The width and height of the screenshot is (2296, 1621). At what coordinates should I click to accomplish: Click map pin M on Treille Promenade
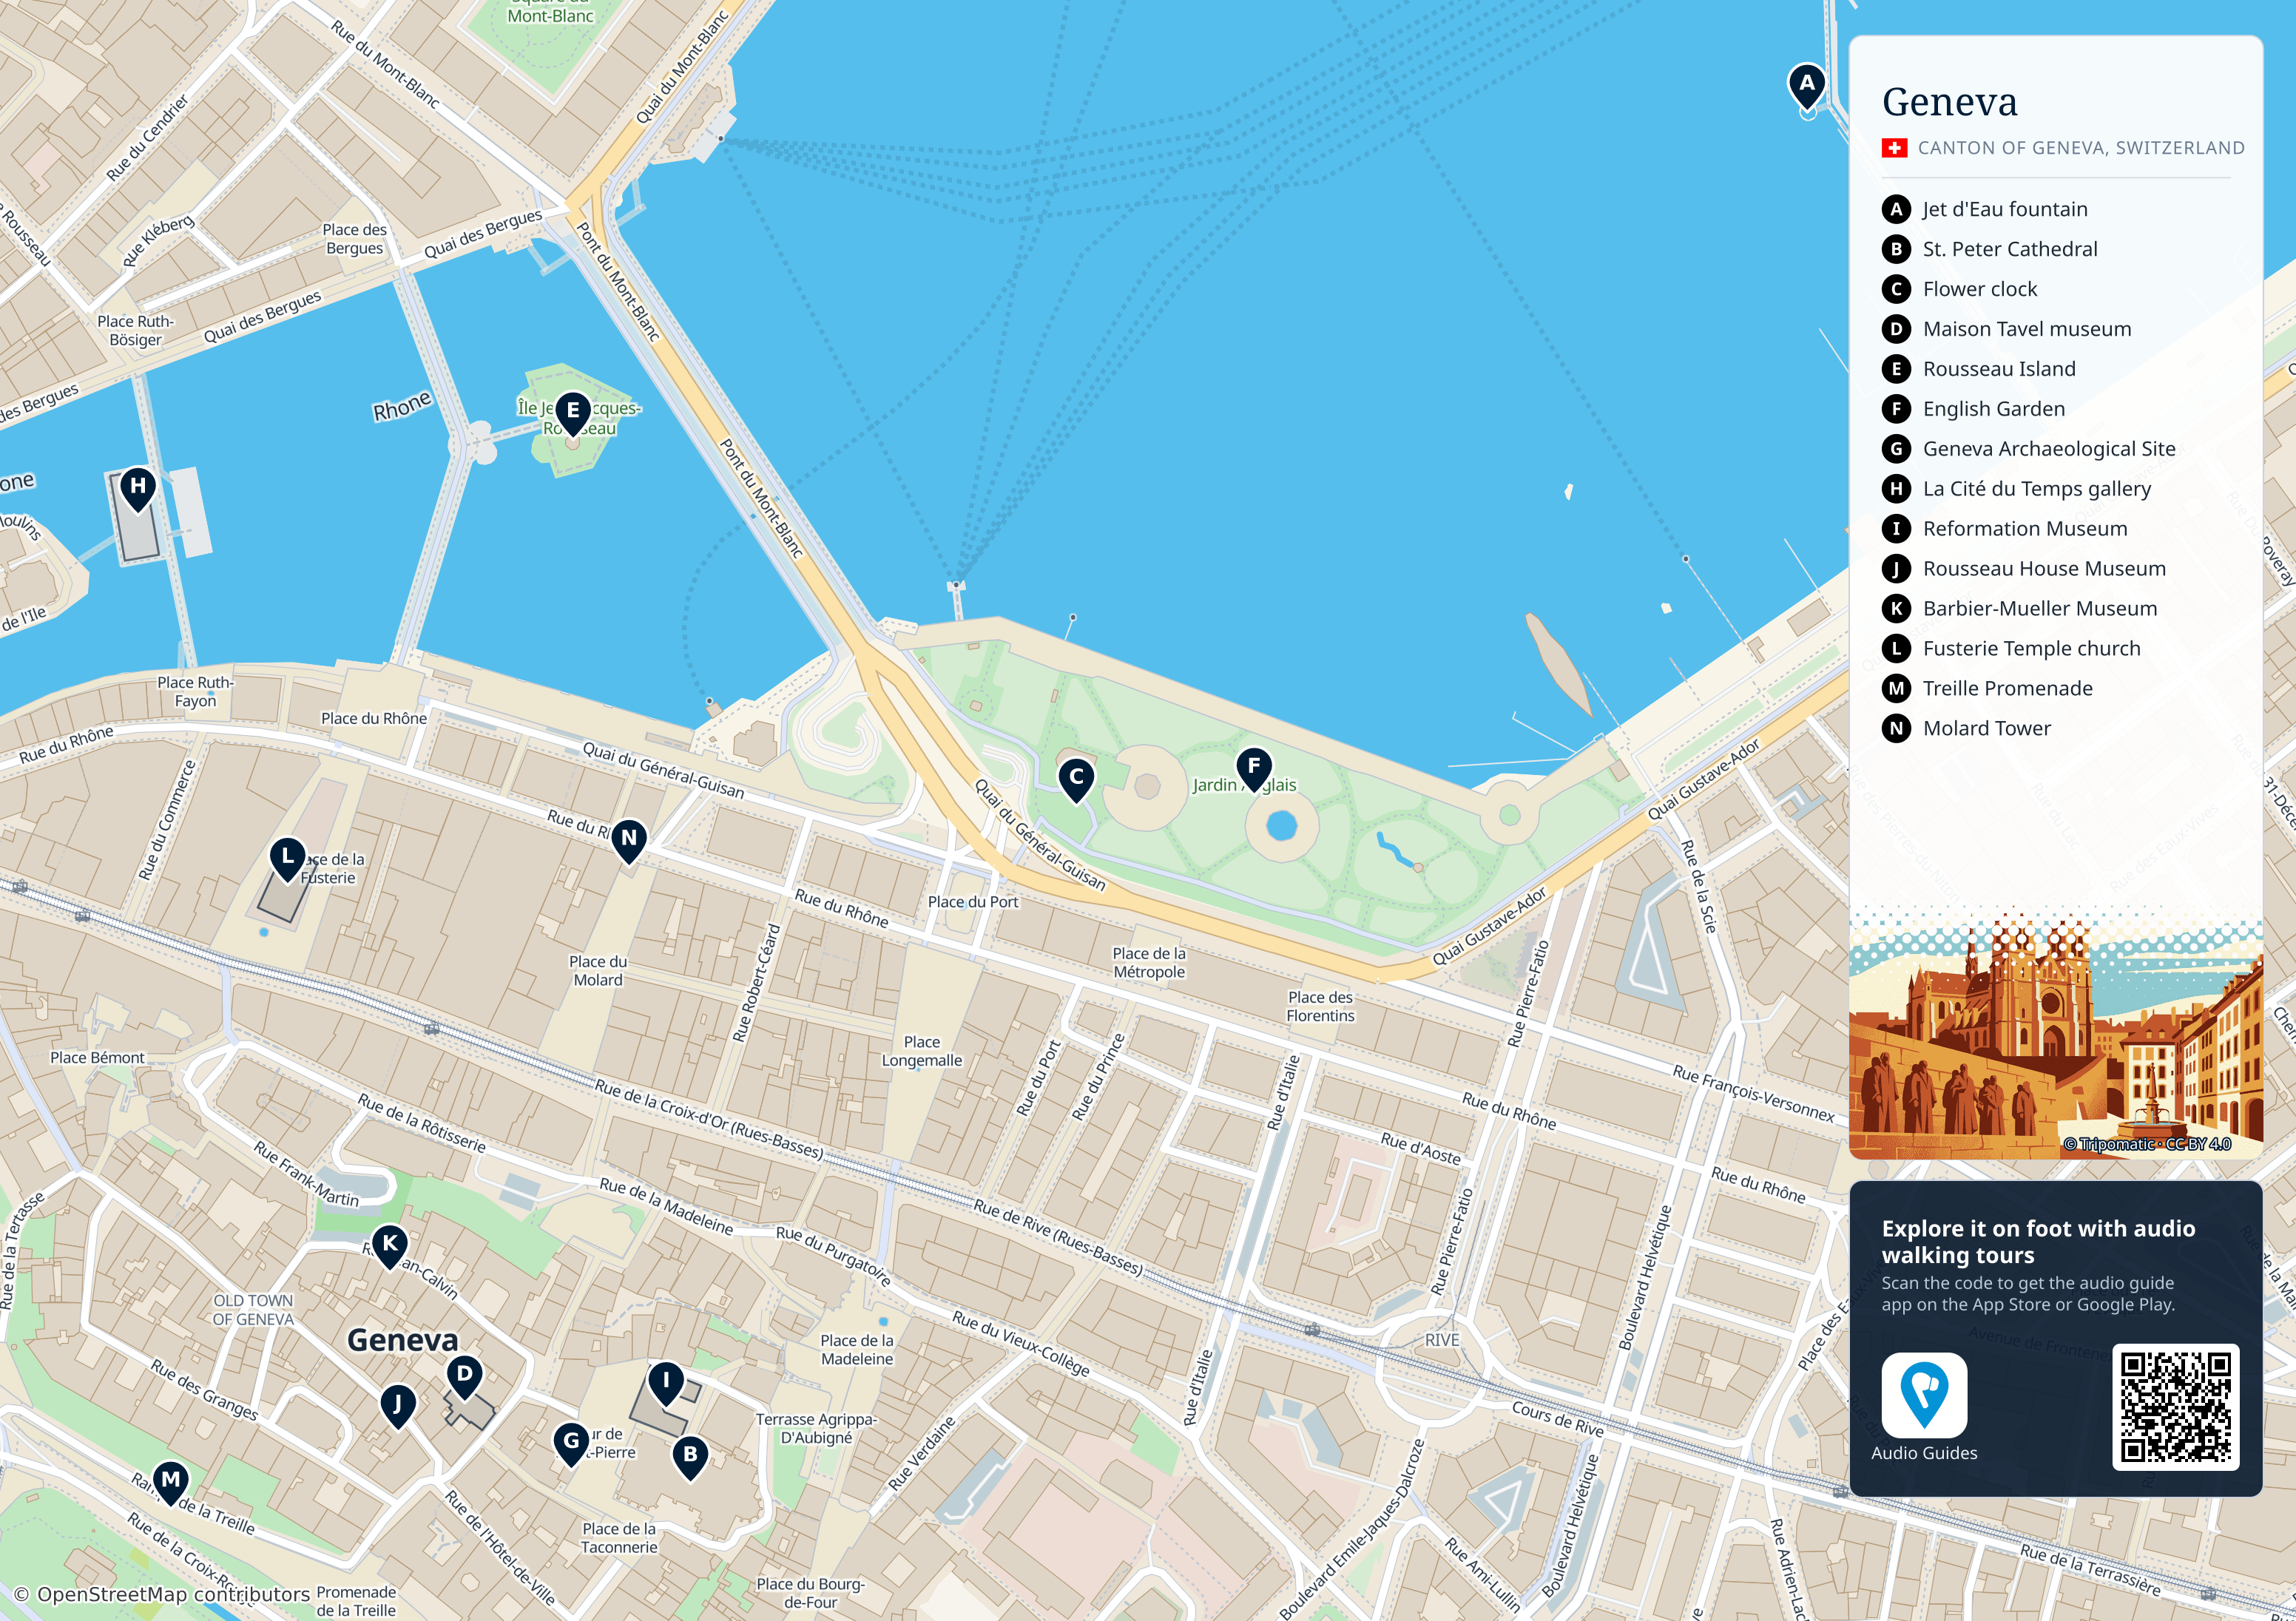pos(171,1484)
